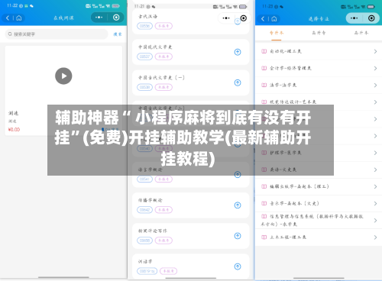Expand the 土木工程-理工类 row chevron
The image size is (382, 281).
coord(375,237)
